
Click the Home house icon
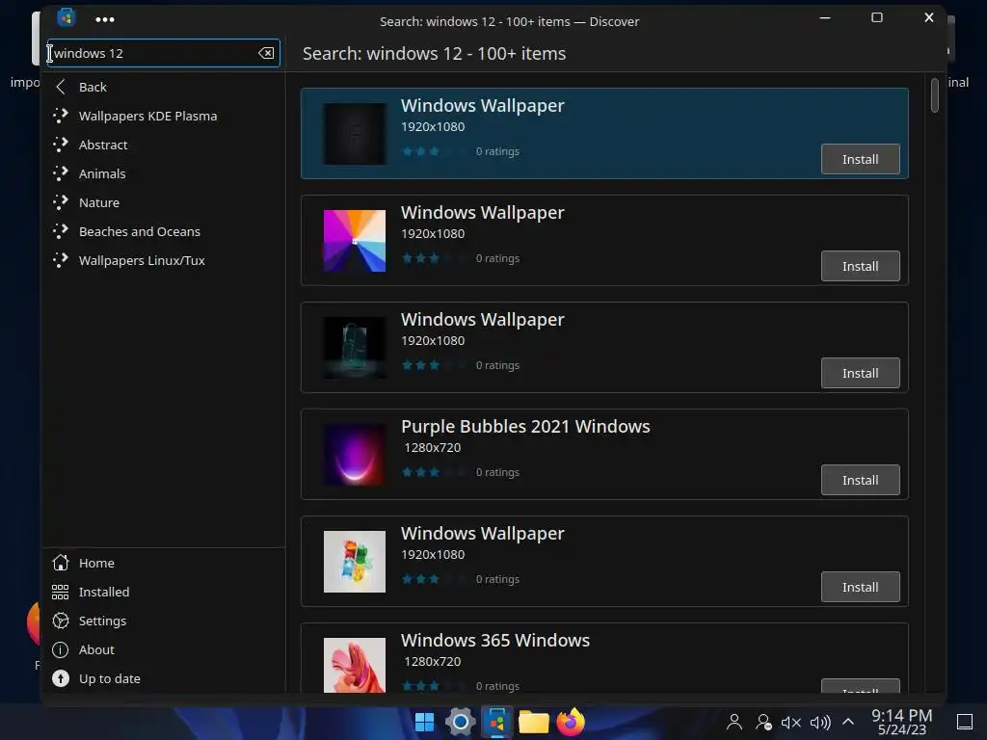61,563
